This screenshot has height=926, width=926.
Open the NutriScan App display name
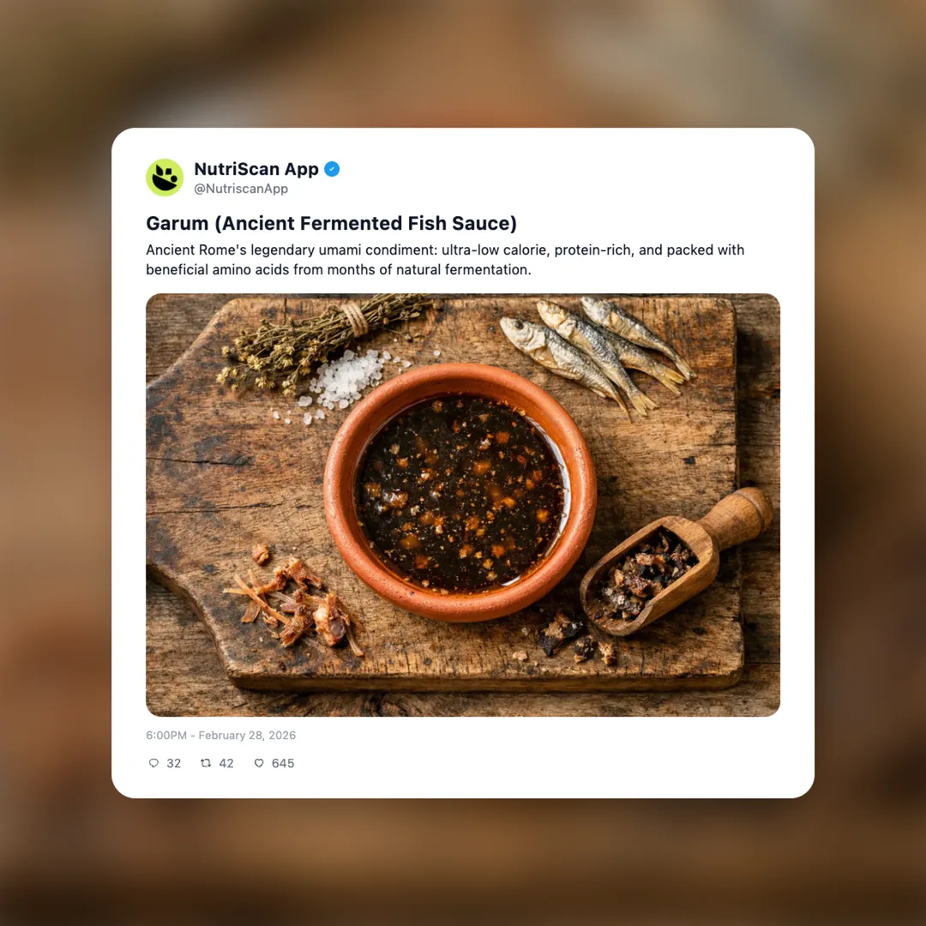(x=256, y=169)
